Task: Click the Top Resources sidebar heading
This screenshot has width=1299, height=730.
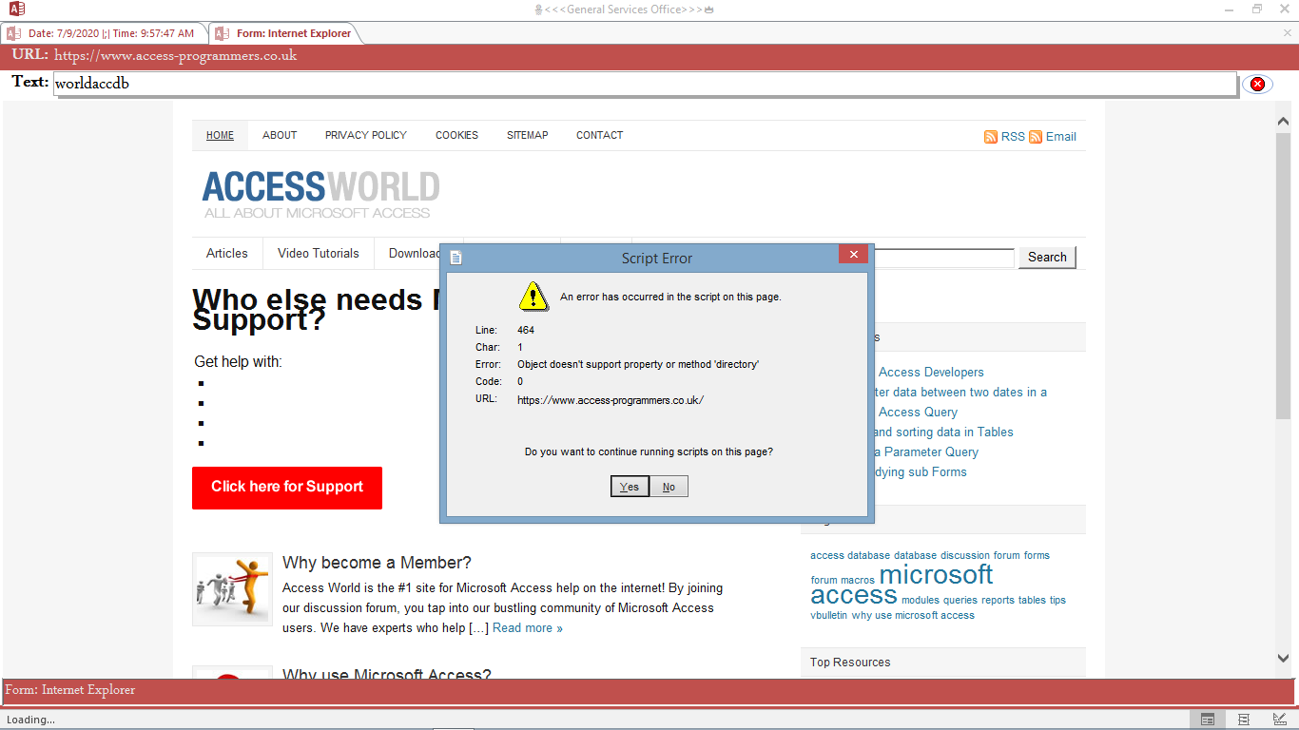Action: tap(850, 663)
